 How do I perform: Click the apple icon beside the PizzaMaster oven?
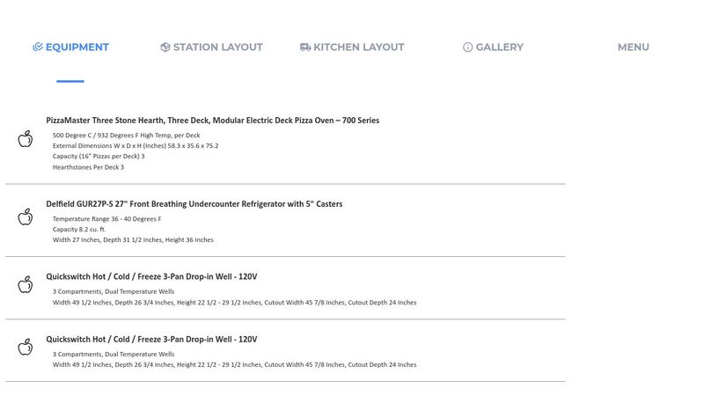[26, 139]
